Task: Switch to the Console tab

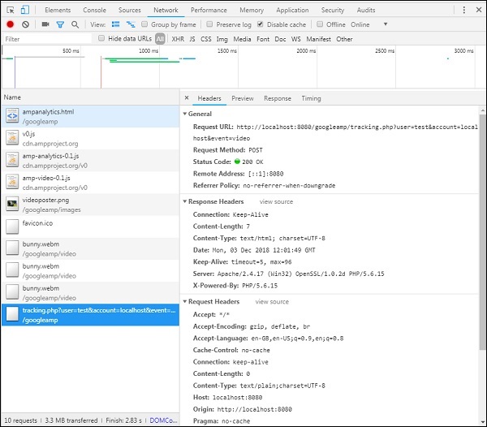Action: coord(94,10)
